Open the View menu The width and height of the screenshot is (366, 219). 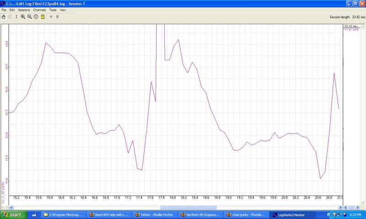pyautogui.click(x=63, y=10)
